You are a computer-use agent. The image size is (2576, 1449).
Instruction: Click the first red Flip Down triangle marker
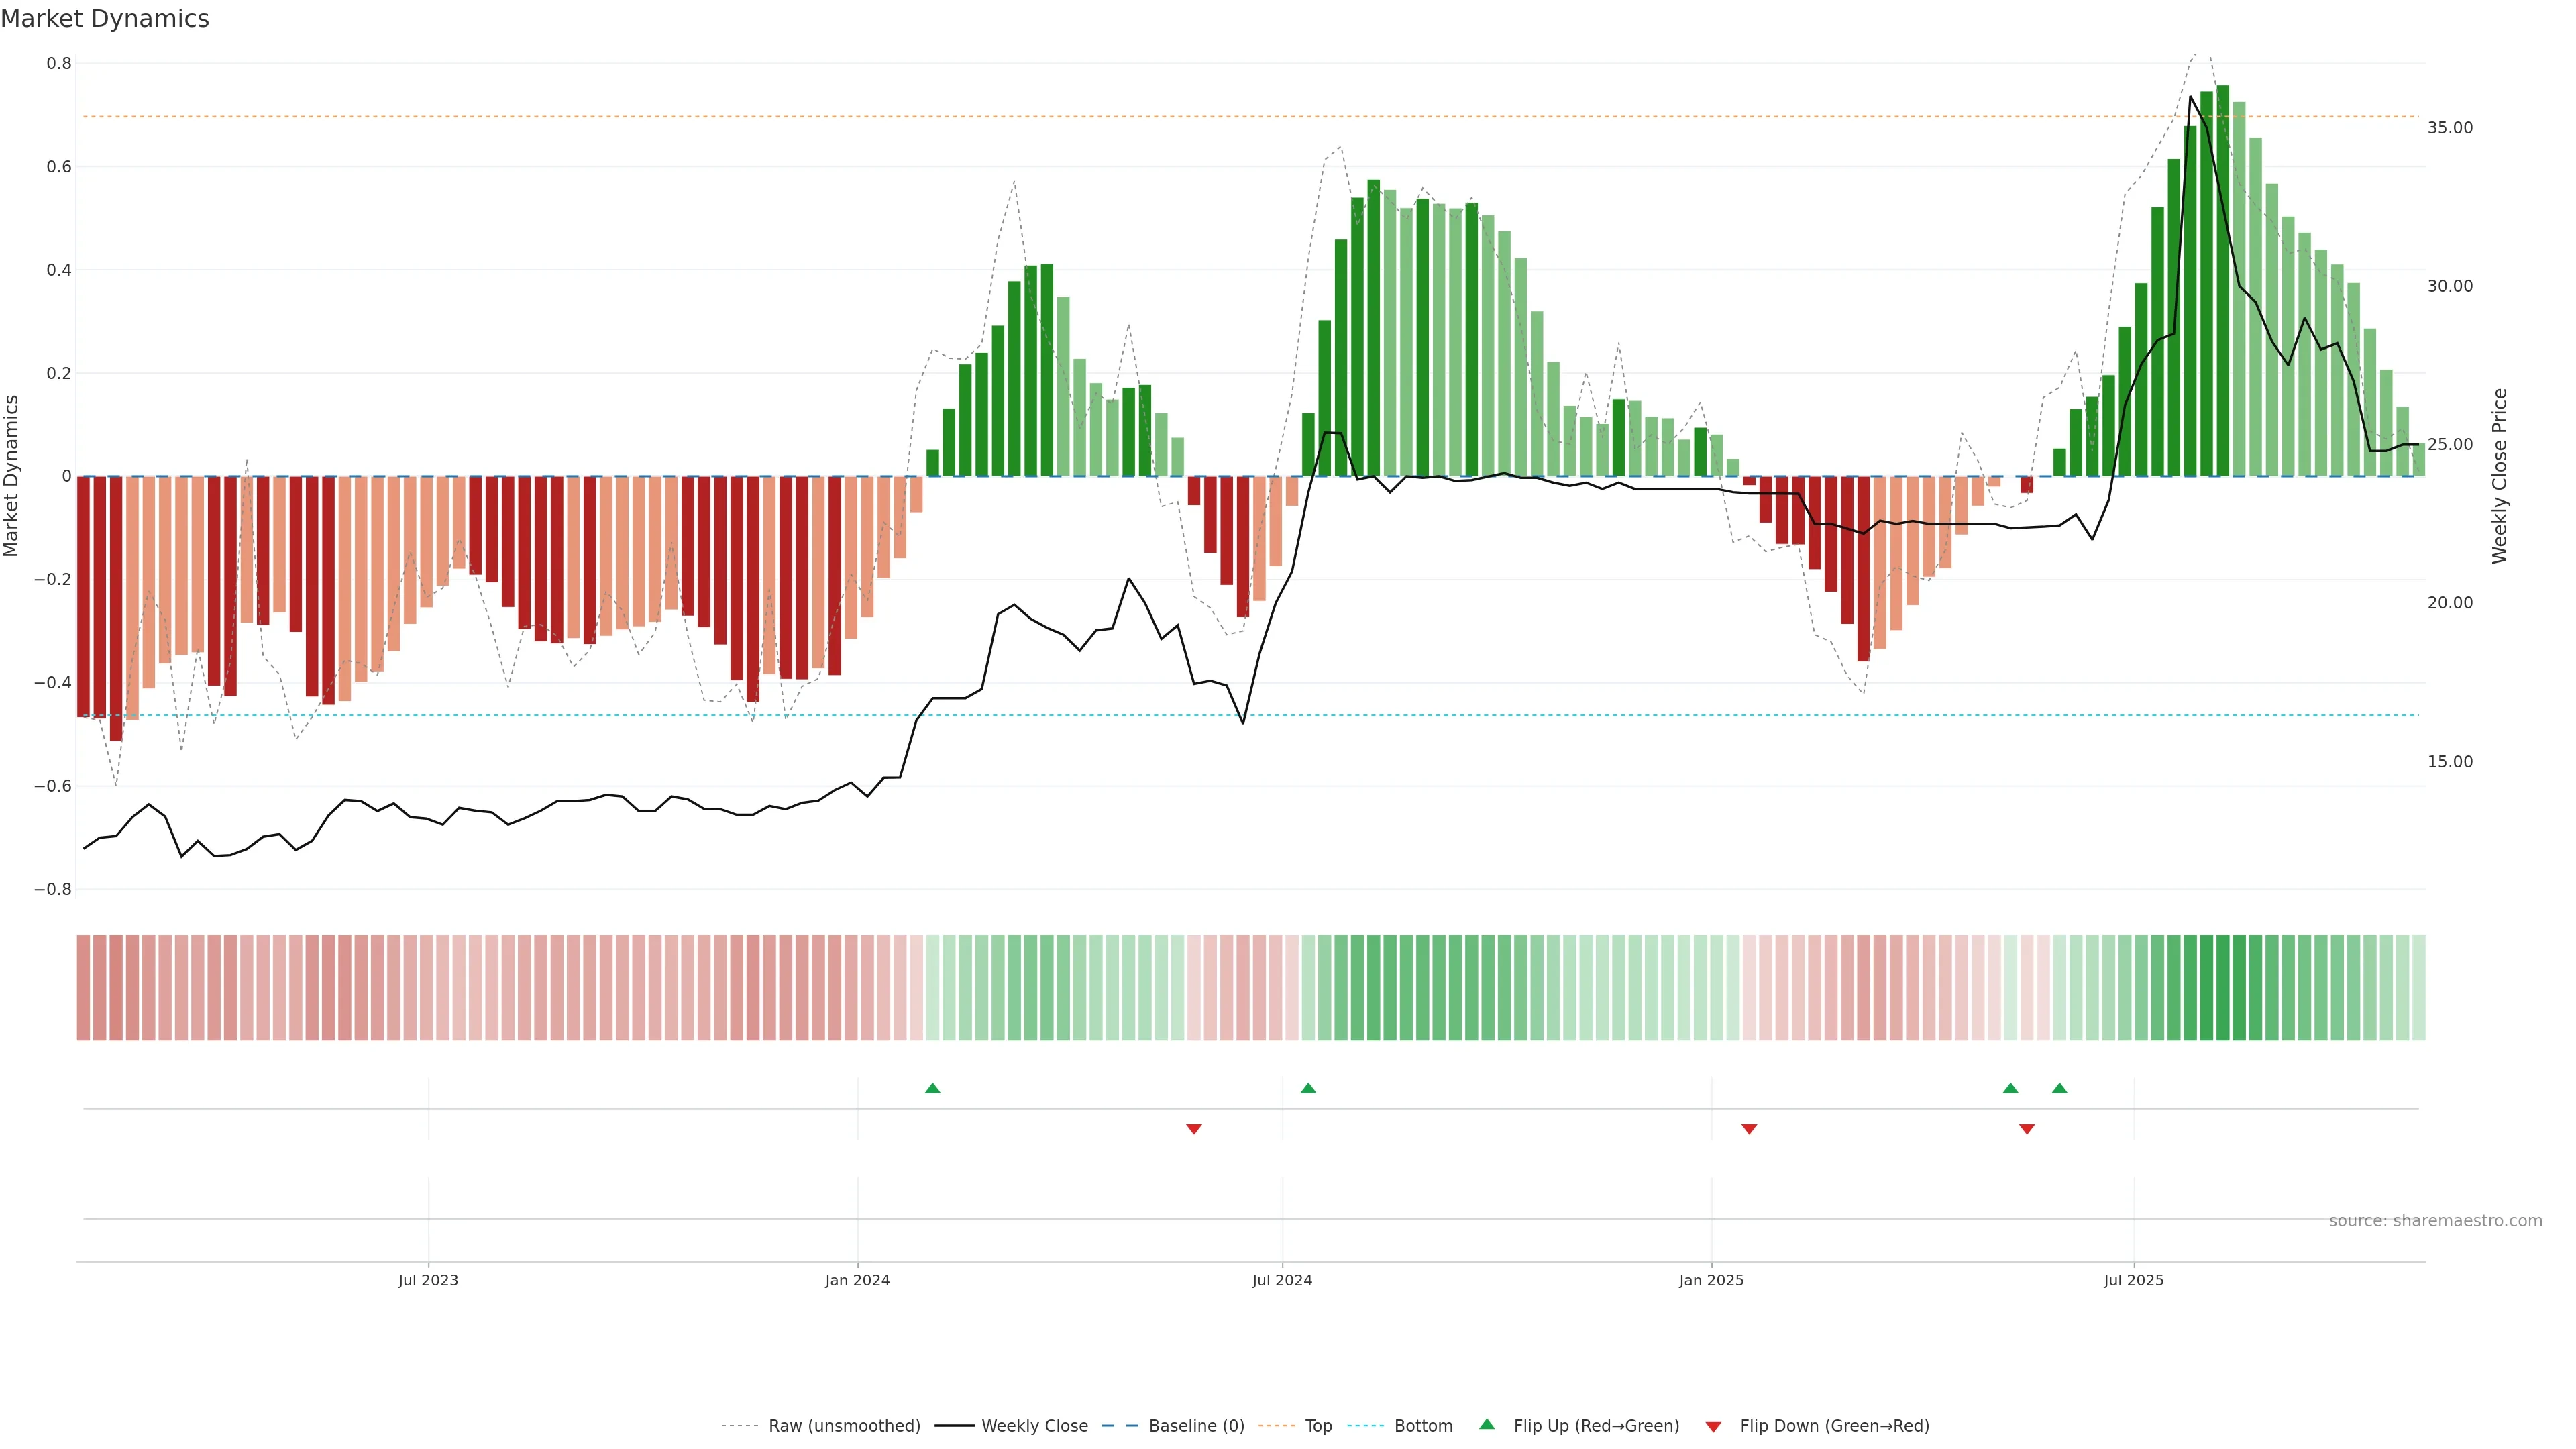pyautogui.click(x=1193, y=1129)
